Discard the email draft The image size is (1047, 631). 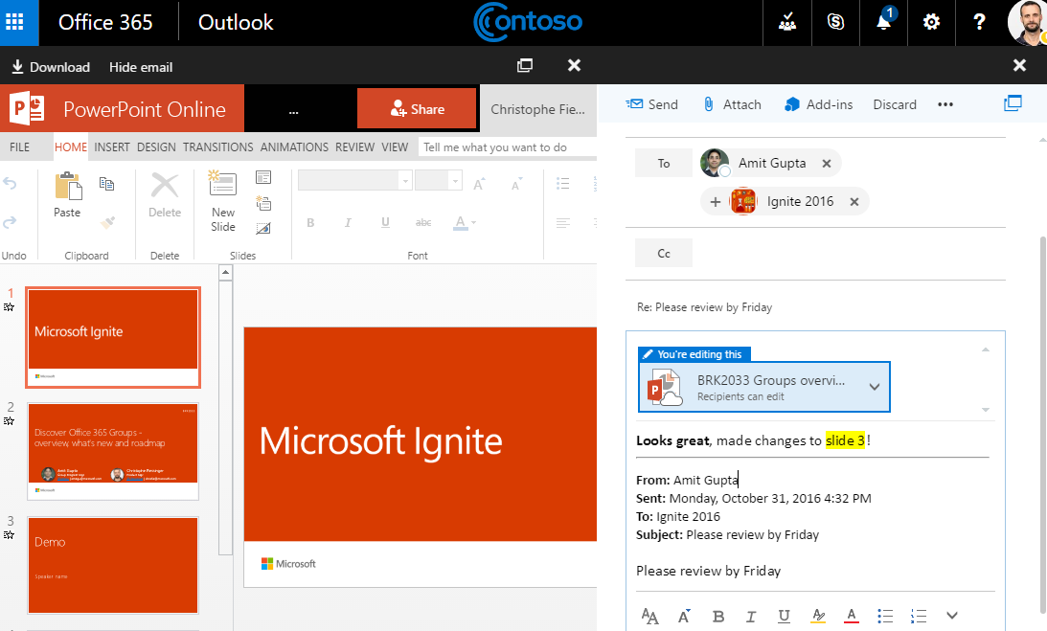[x=894, y=103]
